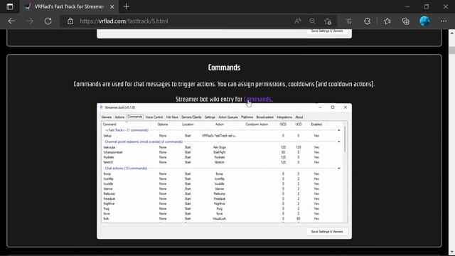Click the browser forward arrow
Image resolution: width=455 pixels, height=256 pixels.
tap(30, 21)
